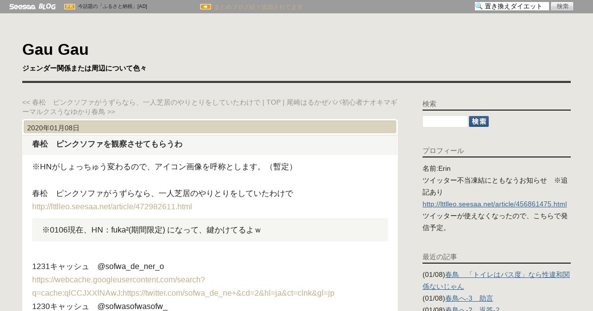Open the webcache.googleusercontent.com cache link
This screenshot has height=311, width=593.
click(x=183, y=286)
